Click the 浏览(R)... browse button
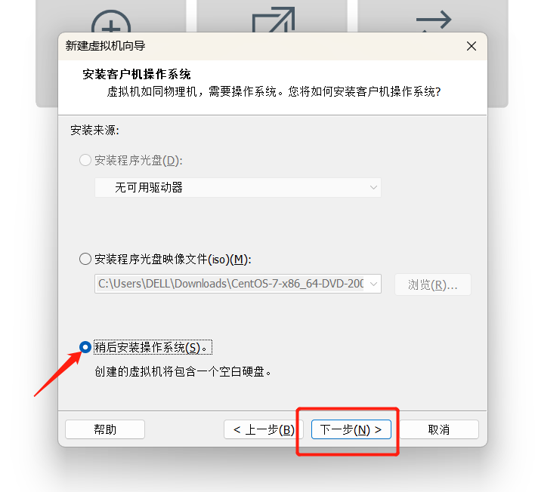Screen dimensions: 535x492 [433, 284]
